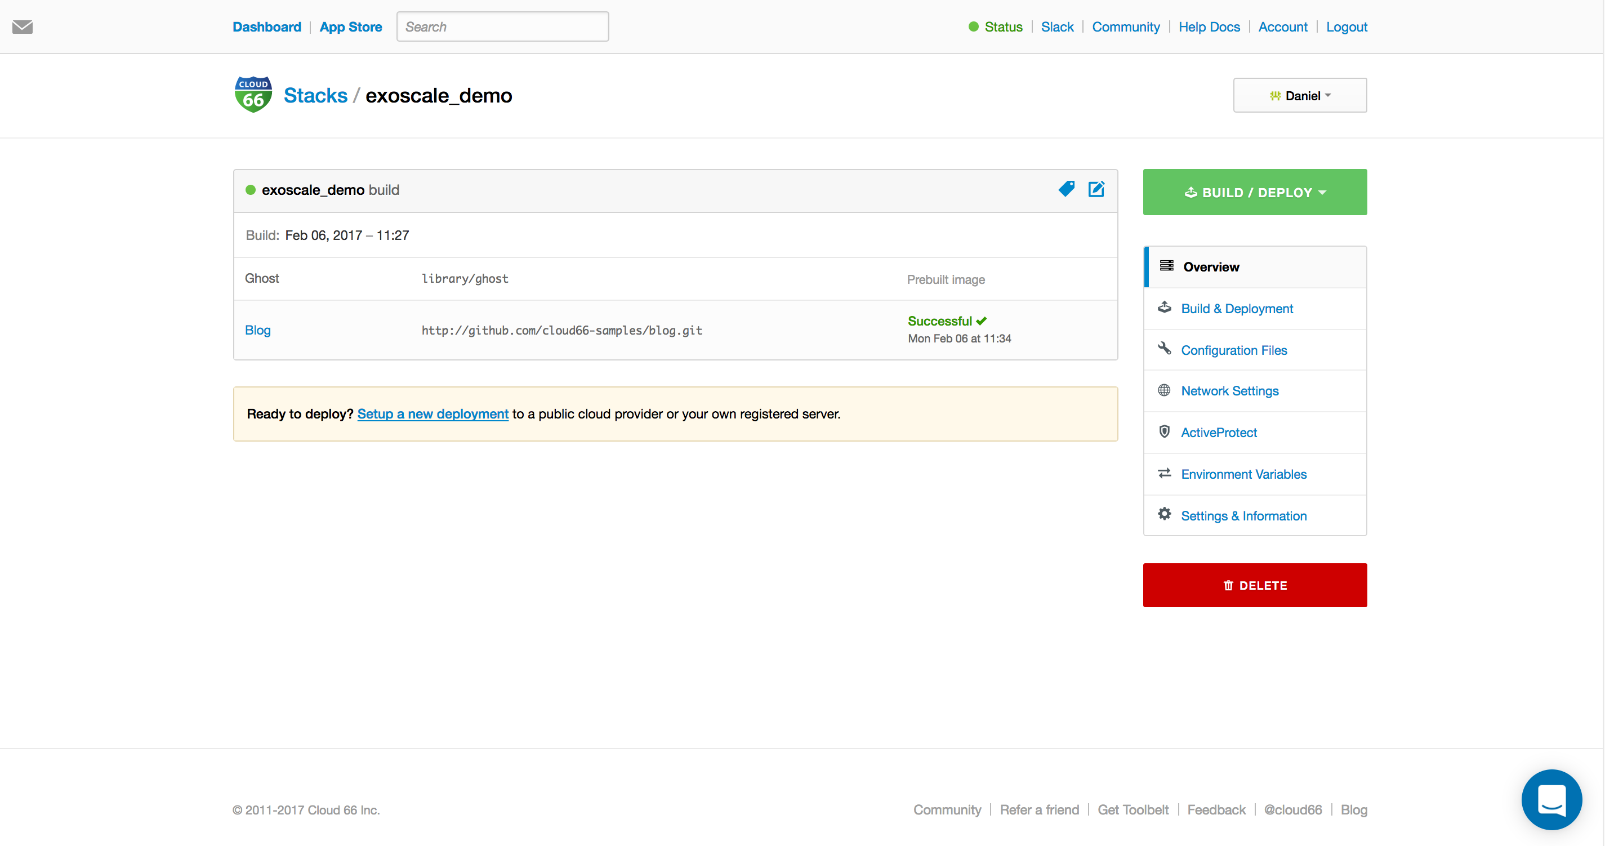Click inside the Search field
1605x846 pixels.
[x=502, y=26]
